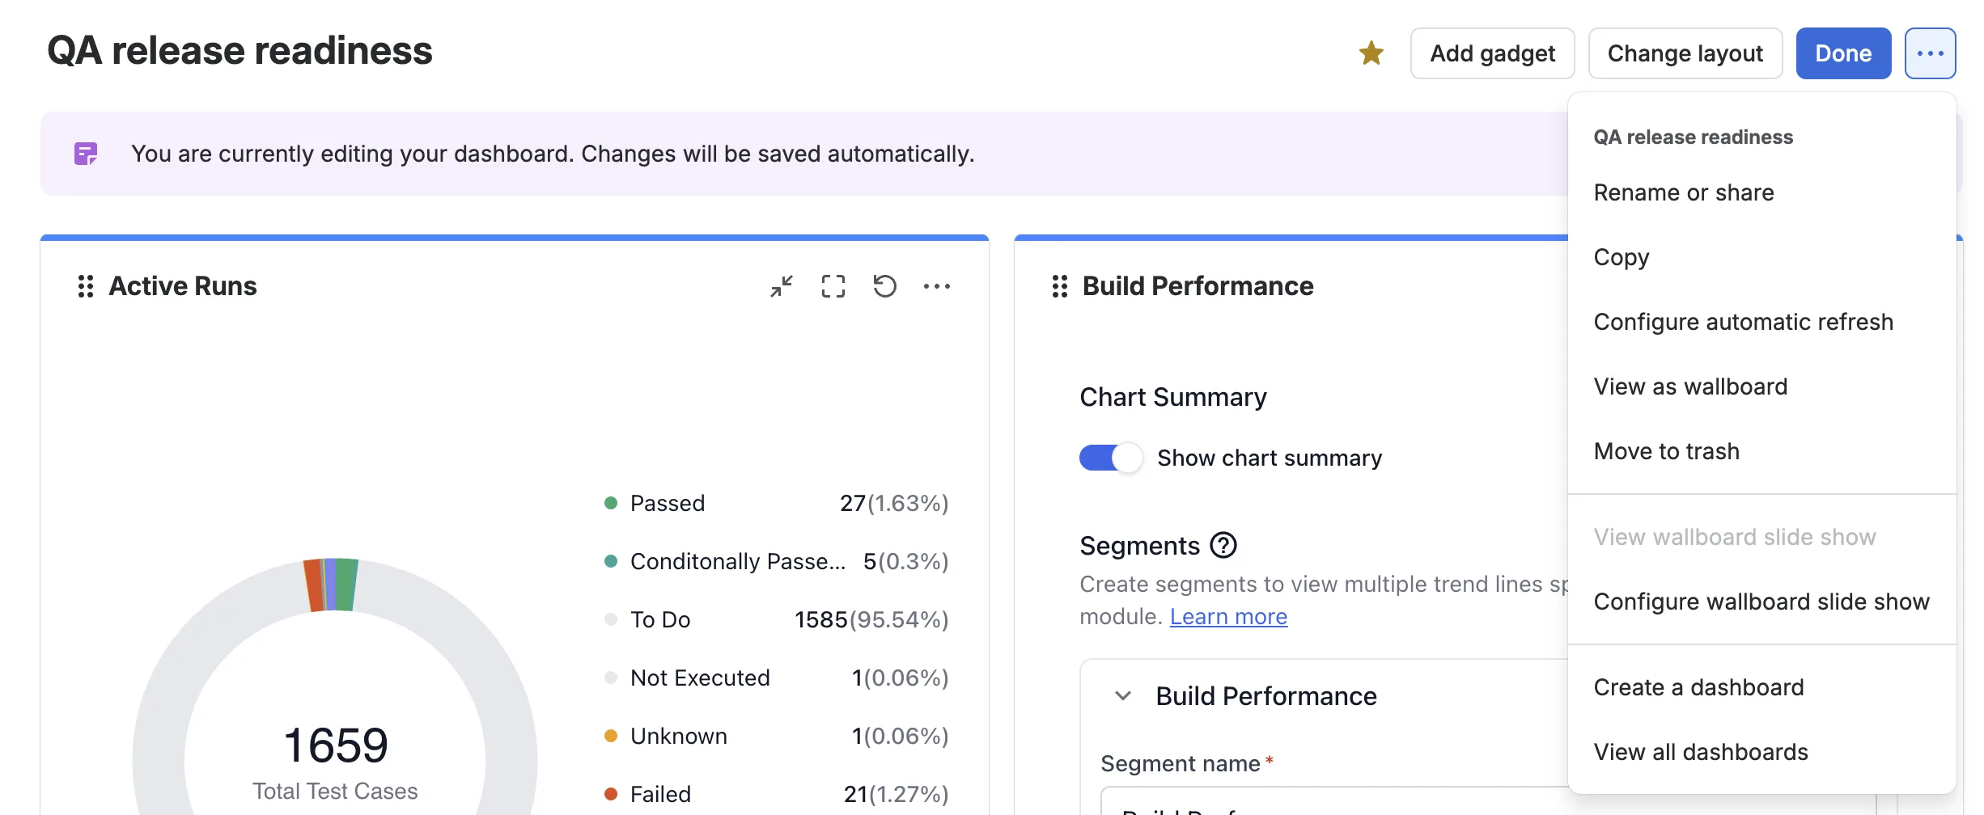Click the Active Runs gadget title

coord(183,286)
